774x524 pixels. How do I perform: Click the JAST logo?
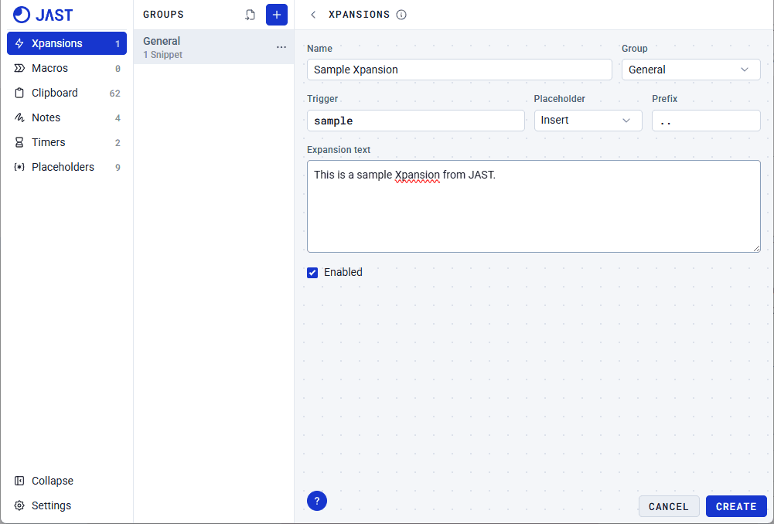(43, 15)
